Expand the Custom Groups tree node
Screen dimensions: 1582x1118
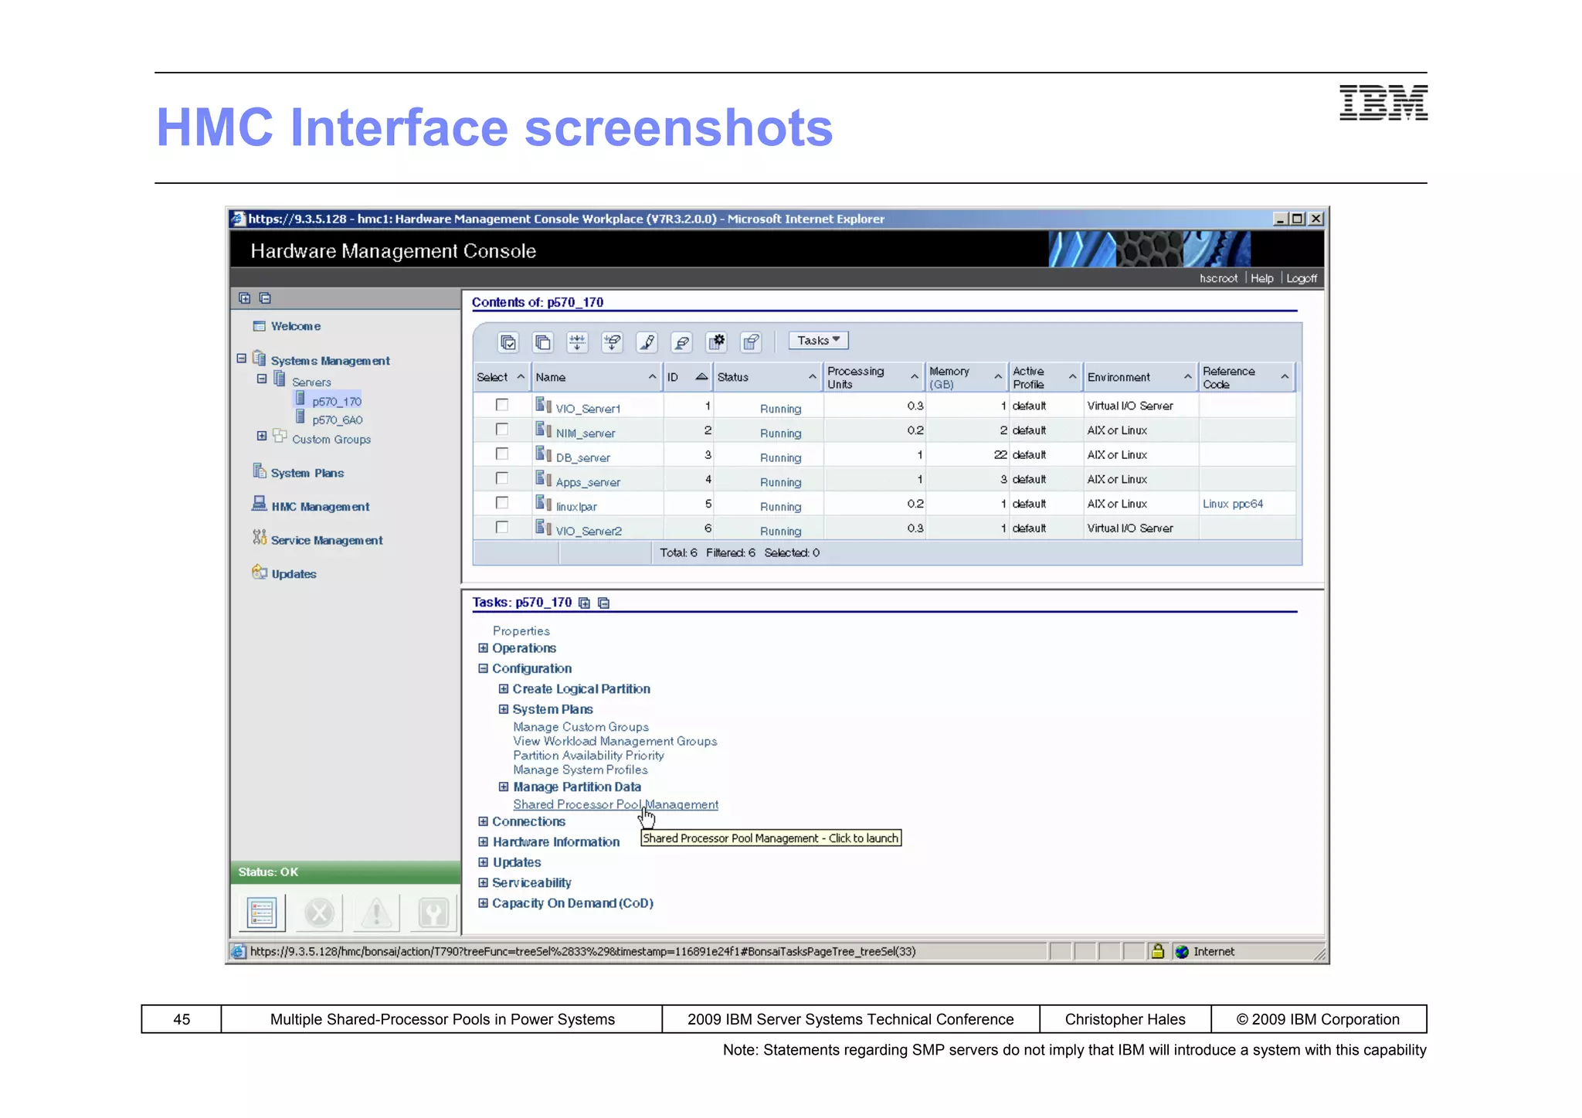[x=262, y=437]
